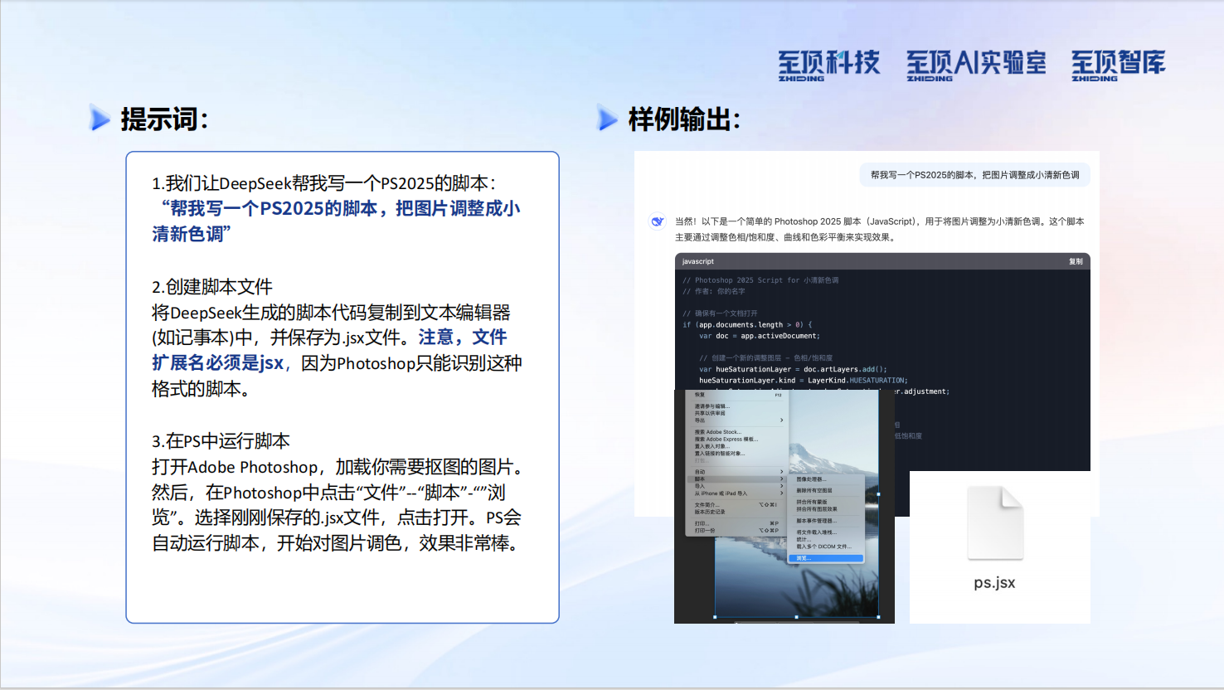This screenshot has height=690, width=1224.
Task: Click the 提示词 heading
Action: 164,119
